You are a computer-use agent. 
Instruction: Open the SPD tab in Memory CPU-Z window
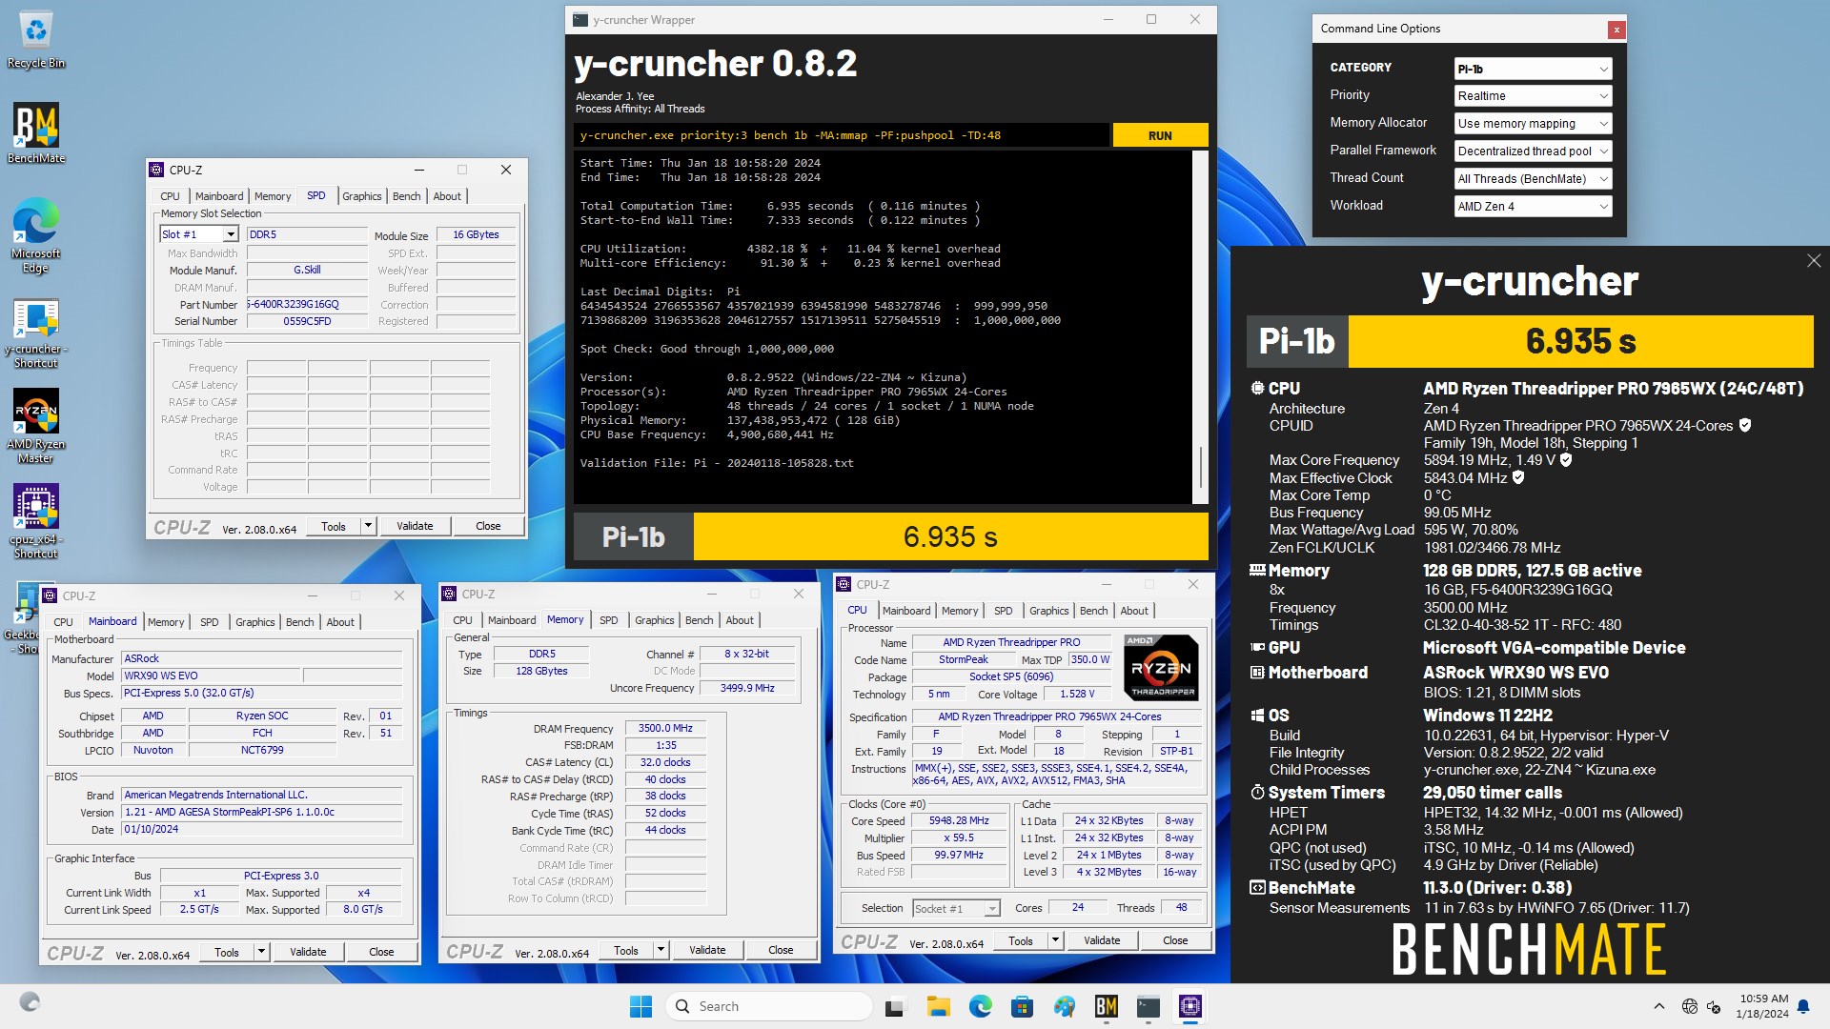[609, 620]
